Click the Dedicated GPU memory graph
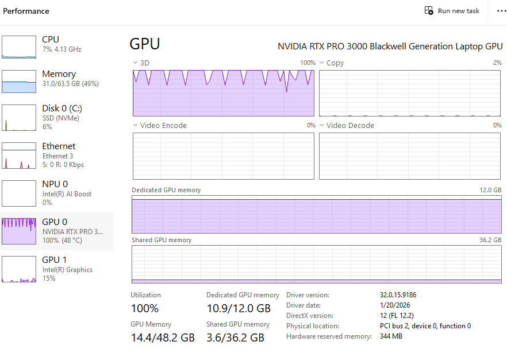 pyautogui.click(x=316, y=214)
